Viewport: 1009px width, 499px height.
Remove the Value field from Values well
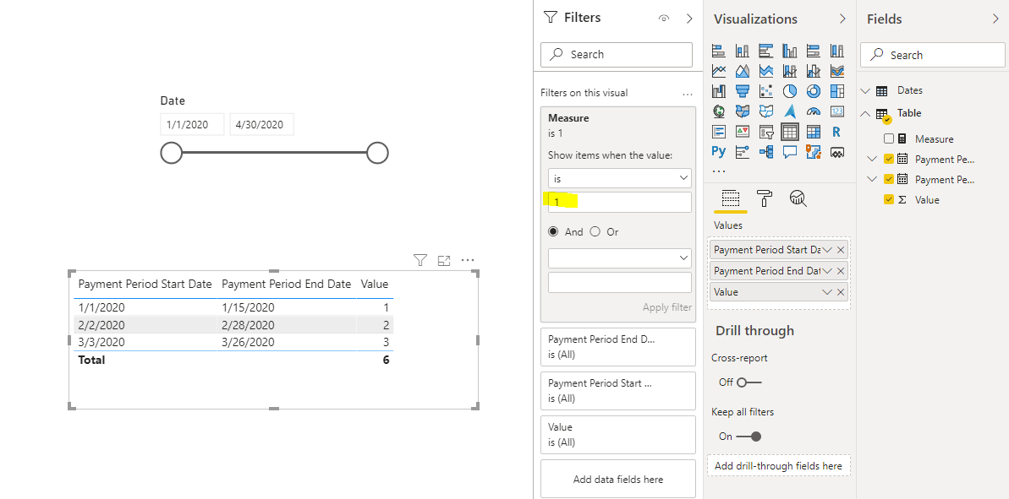pyautogui.click(x=841, y=292)
